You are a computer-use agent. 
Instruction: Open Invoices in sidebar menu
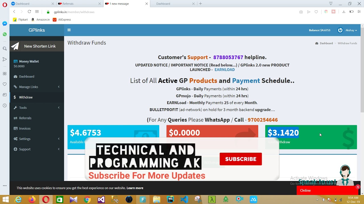point(37,128)
